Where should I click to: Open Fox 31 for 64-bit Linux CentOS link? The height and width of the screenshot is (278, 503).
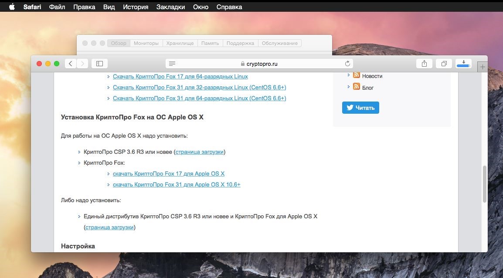[200, 98]
